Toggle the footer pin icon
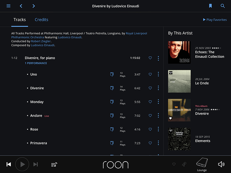The image size is (231, 173). (x=184, y=164)
